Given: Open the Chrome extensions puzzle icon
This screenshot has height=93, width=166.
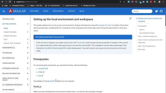Looking at the screenshot, I should pyautogui.click(x=155, y=2).
